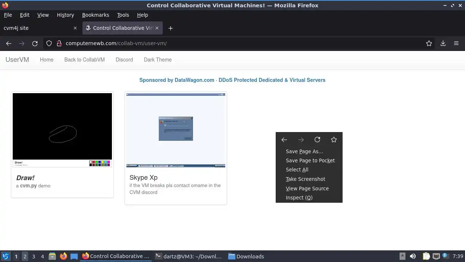This screenshot has height=262, width=465.
Task: Go back using the toolbar back arrow
Action: (9, 43)
